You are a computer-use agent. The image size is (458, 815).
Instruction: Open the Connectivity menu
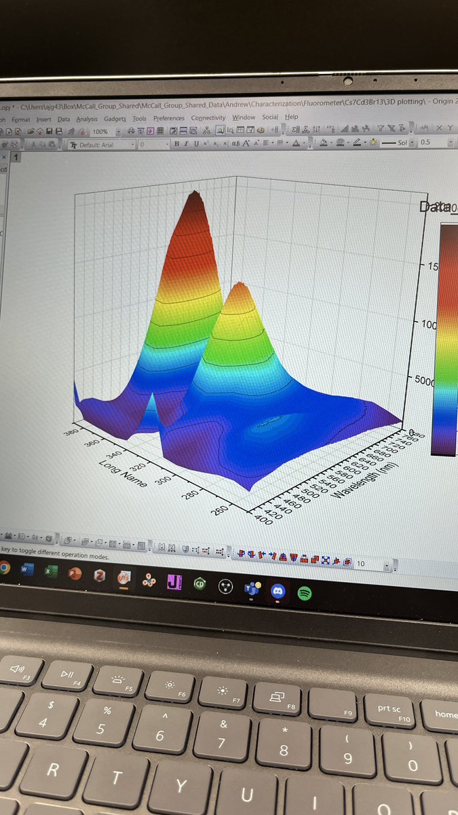[208, 117]
